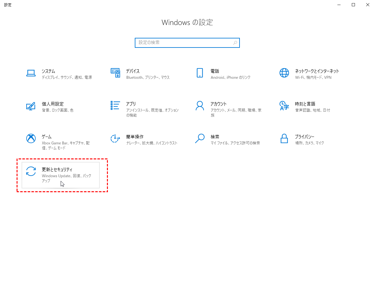Close the 設定 window
Screen dimensions: 374x290
[367, 5]
